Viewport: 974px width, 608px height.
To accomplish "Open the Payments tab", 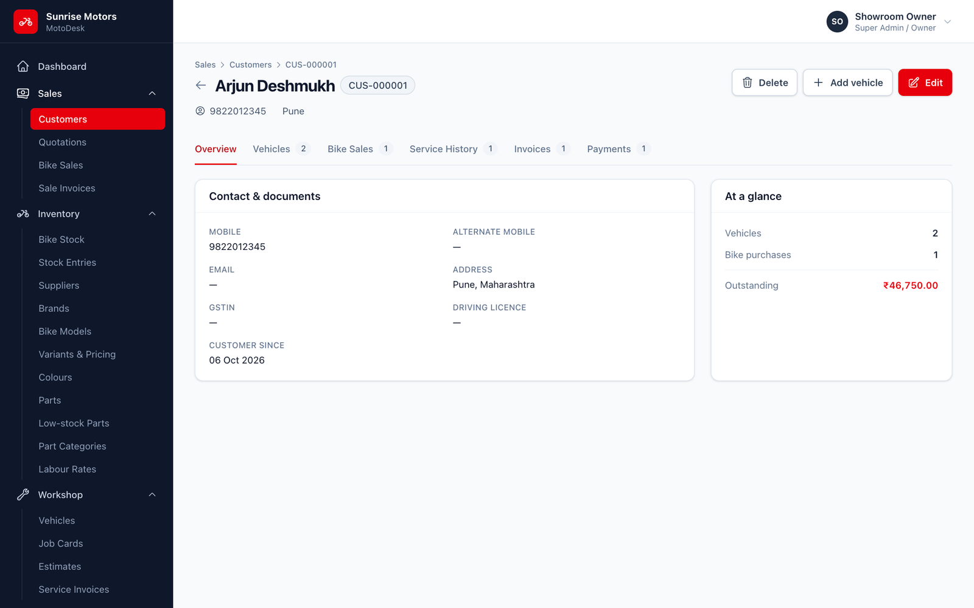I will 618,149.
